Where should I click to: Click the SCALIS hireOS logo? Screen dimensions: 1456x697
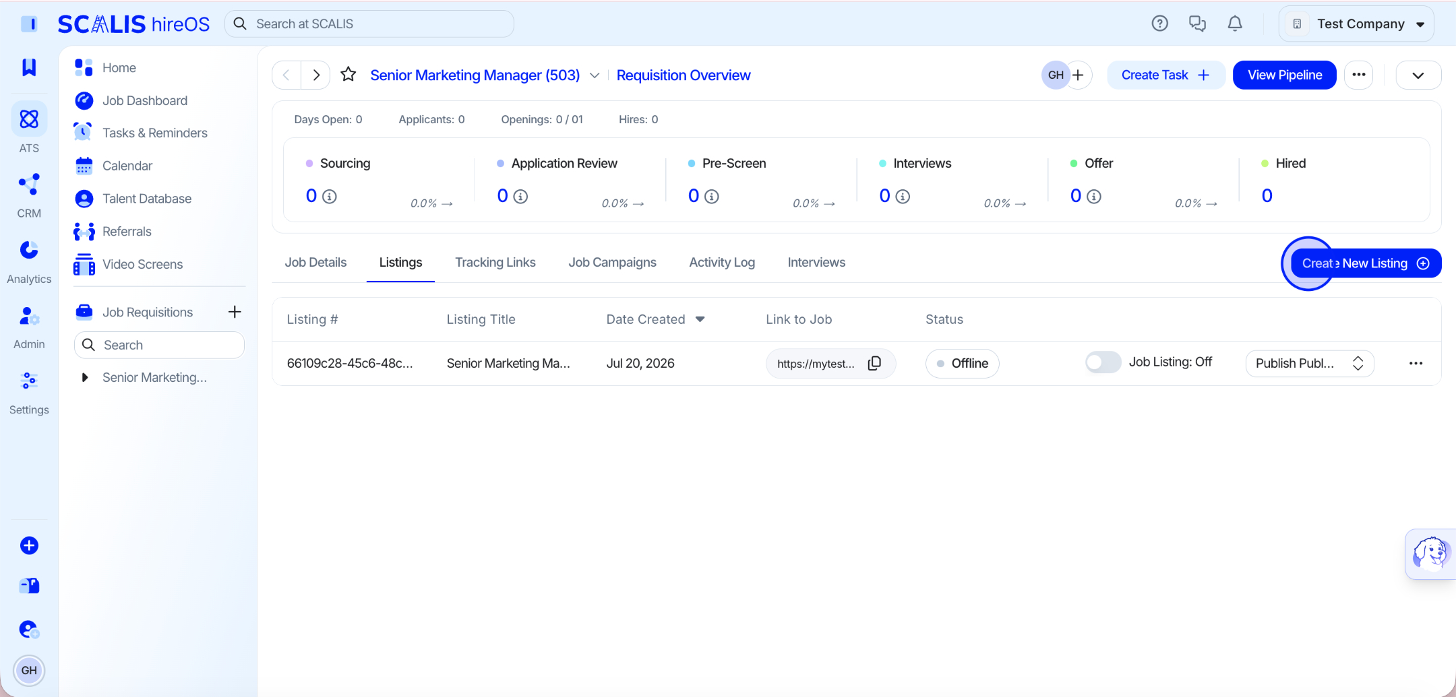click(133, 24)
